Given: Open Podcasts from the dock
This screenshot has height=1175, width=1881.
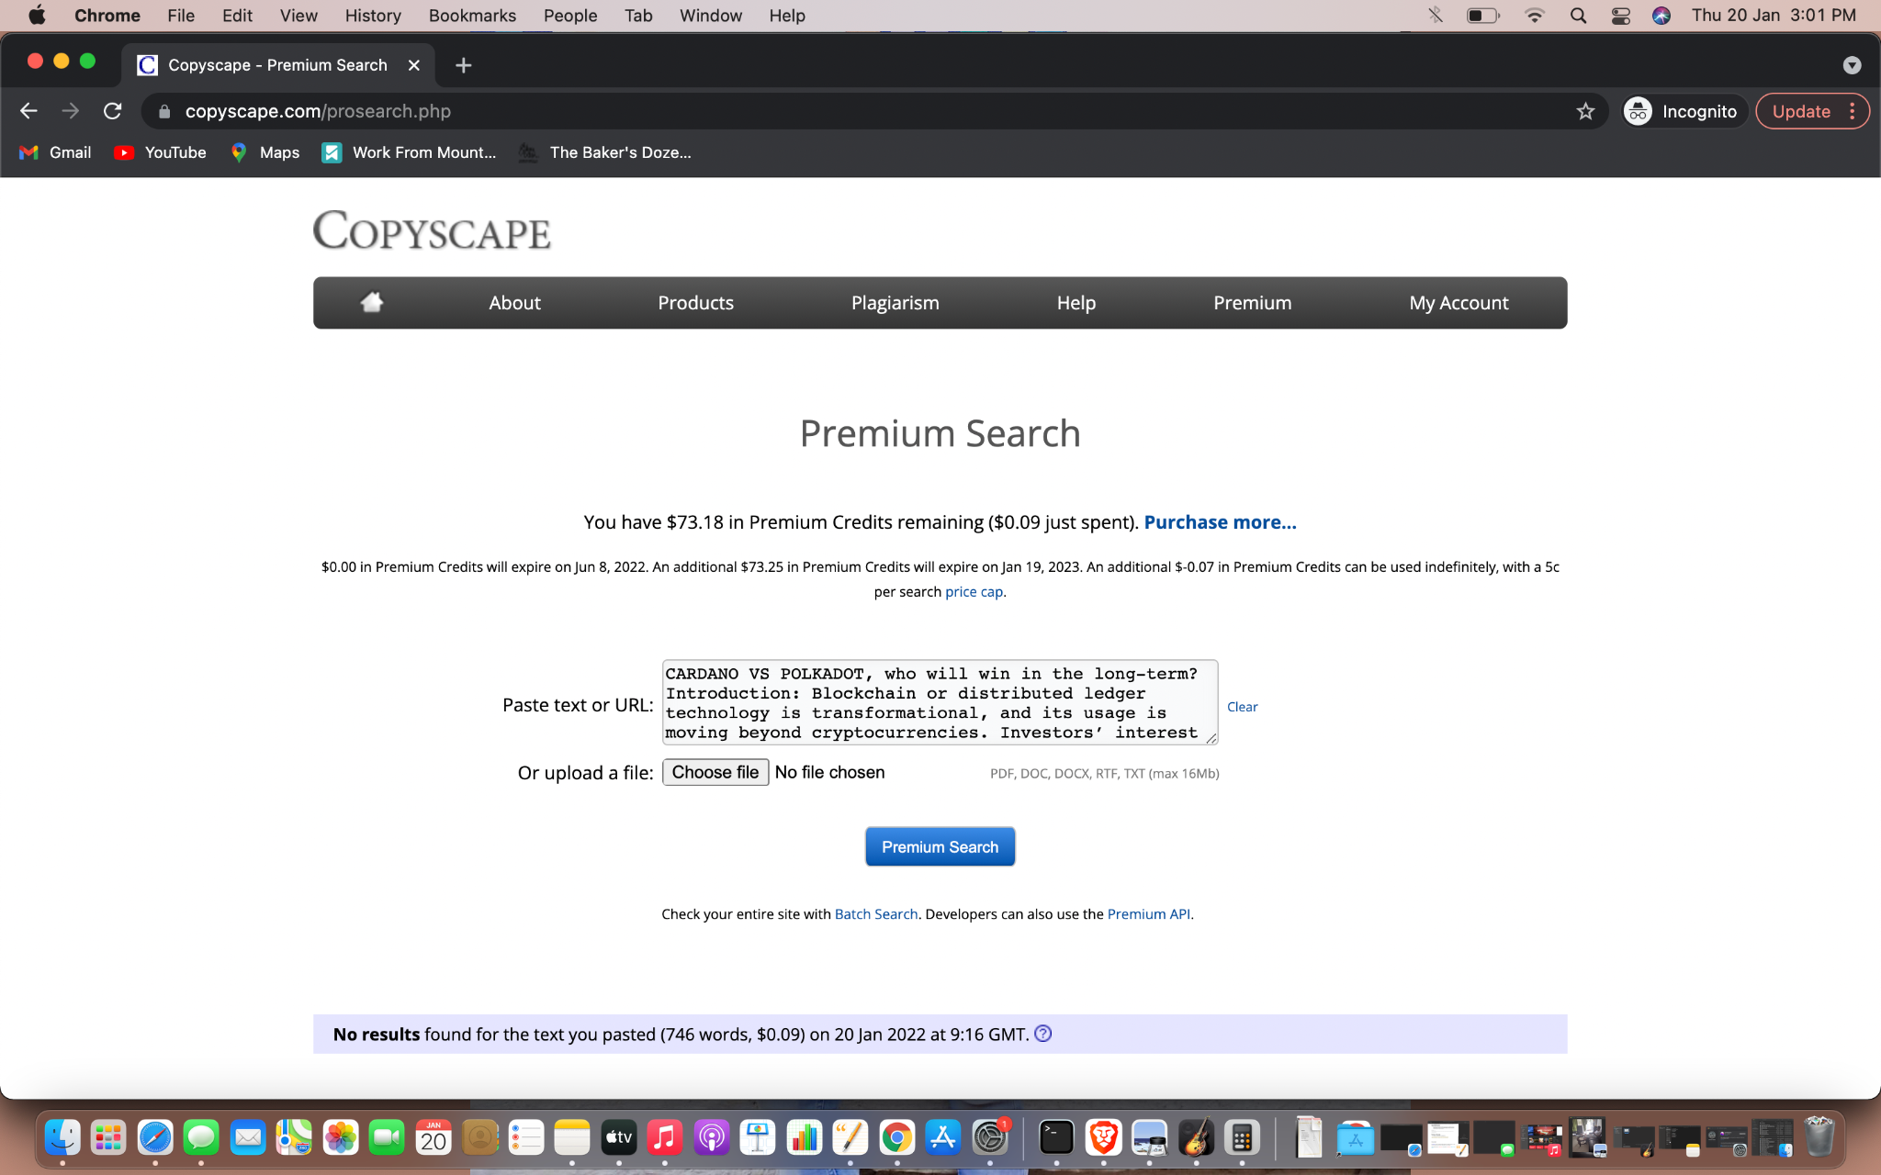Looking at the screenshot, I should 712,1138.
